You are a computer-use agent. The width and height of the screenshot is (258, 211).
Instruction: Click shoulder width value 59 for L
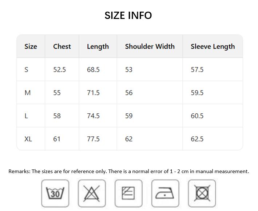[129, 116]
